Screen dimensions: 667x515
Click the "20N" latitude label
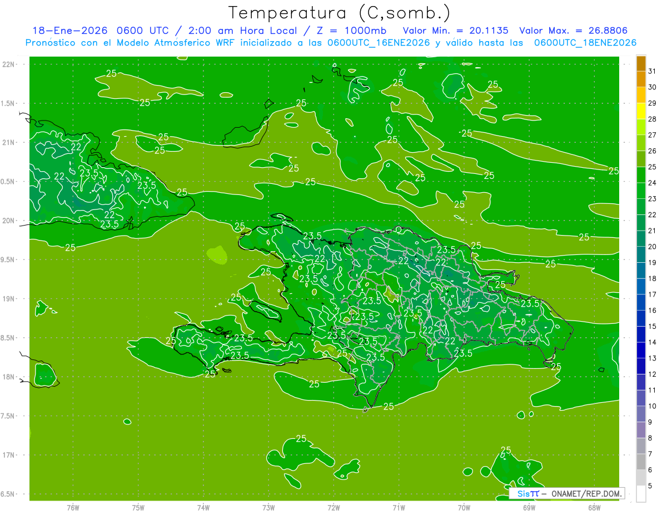pyautogui.click(x=8, y=221)
